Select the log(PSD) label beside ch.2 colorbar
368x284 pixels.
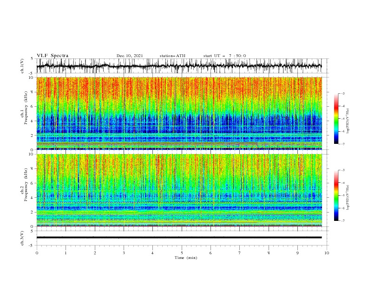pyautogui.click(x=348, y=198)
